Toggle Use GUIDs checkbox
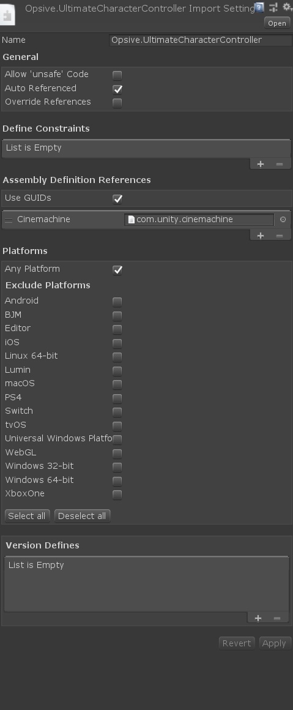Image resolution: width=293 pixels, height=710 pixels. (x=117, y=198)
